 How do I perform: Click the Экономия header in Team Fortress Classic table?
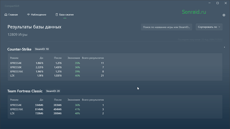(x=74, y=100)
